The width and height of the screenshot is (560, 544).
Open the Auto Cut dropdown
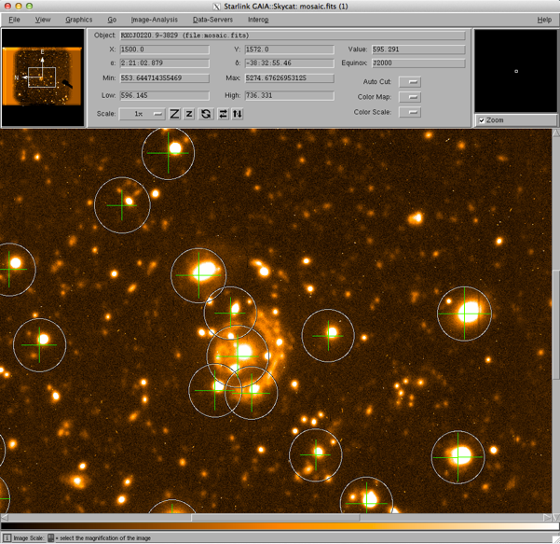click(409, 82)
